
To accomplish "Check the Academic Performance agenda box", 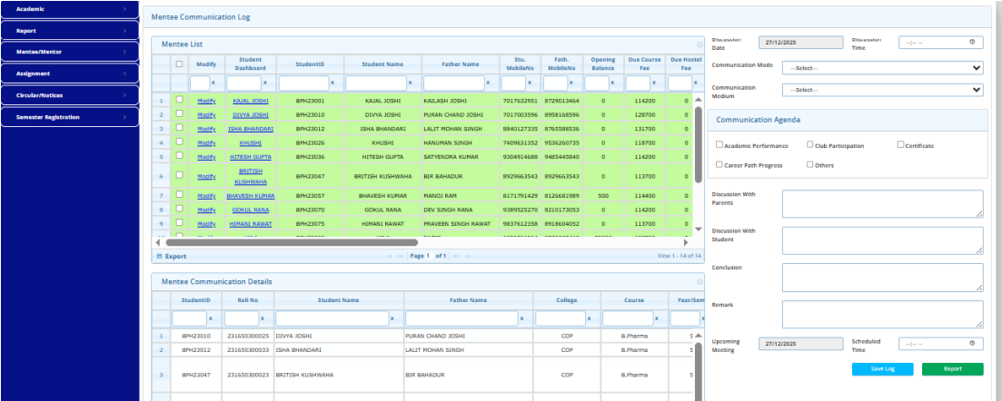I will coord(719,144).
